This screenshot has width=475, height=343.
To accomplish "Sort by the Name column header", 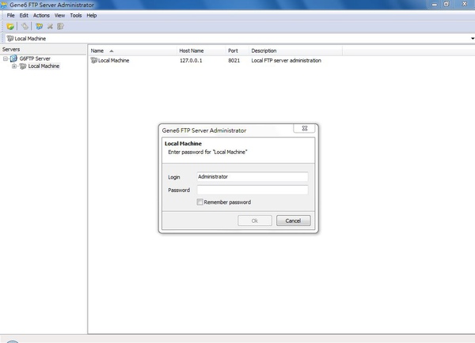I will point(132,51).
